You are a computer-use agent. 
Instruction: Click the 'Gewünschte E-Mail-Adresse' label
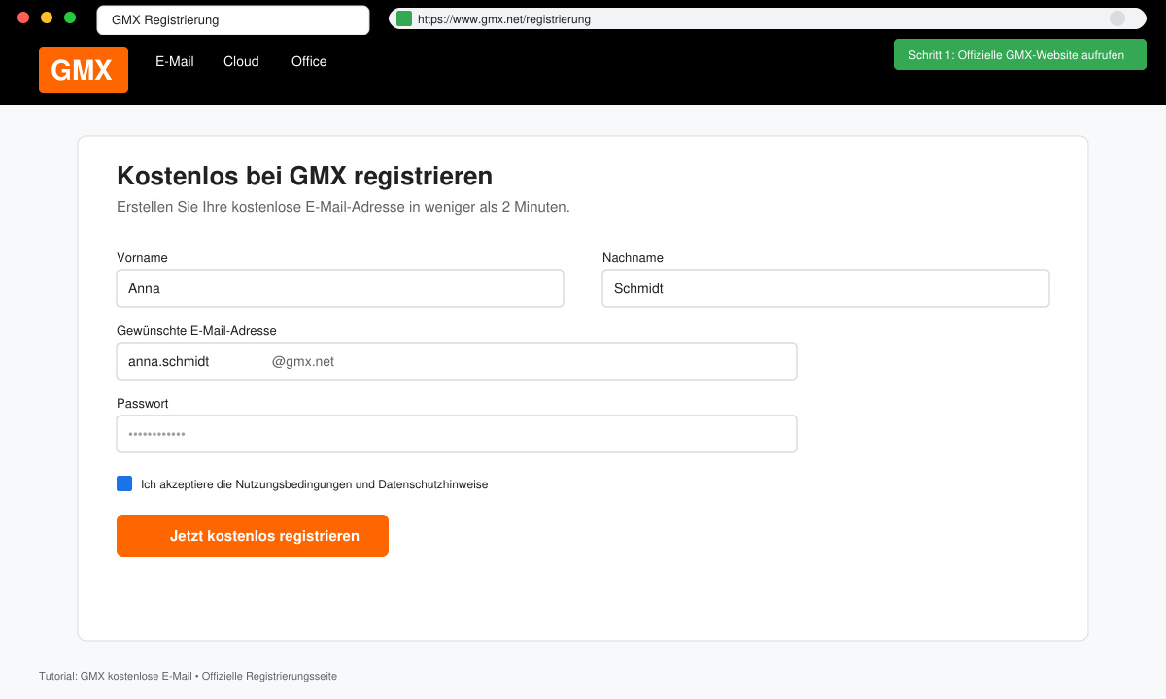click(x=196, y=330)
